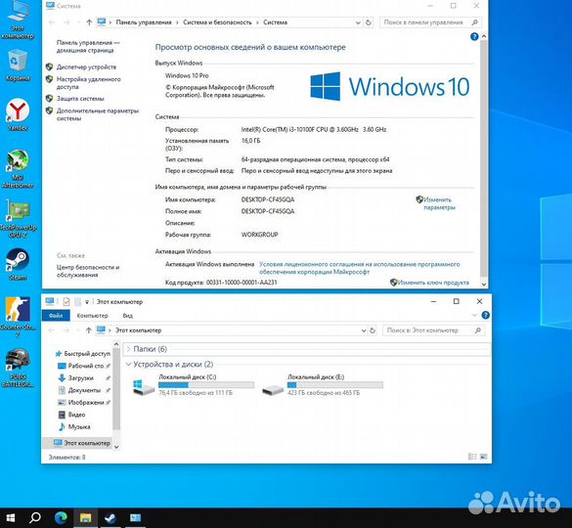Focus the Этот компьютер search field
572x528 pixels.
point(433,330)
